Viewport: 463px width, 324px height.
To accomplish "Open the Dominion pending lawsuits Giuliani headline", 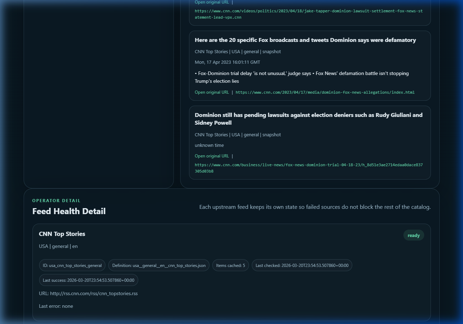I will point(309,119).
